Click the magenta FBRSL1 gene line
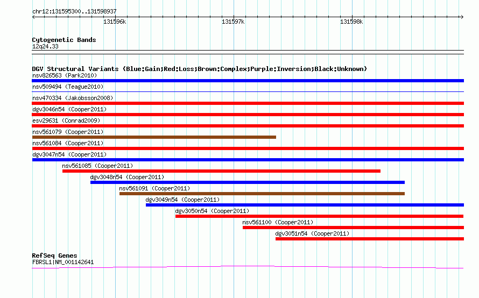 point(248,267)
